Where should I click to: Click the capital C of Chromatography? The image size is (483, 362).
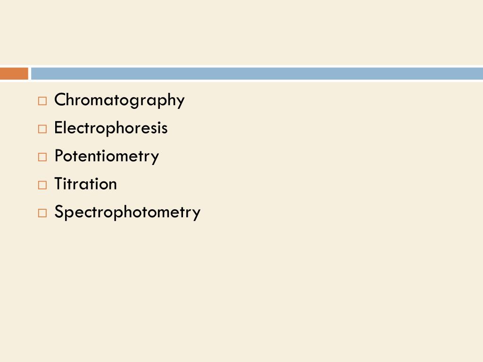click(60, 99)
